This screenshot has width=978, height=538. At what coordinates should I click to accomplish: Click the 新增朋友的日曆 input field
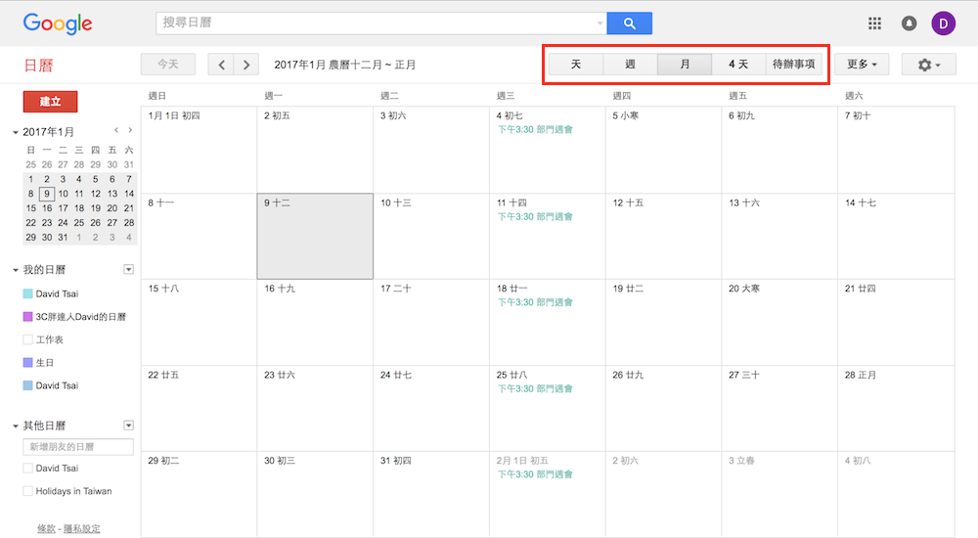coord(78,447)
